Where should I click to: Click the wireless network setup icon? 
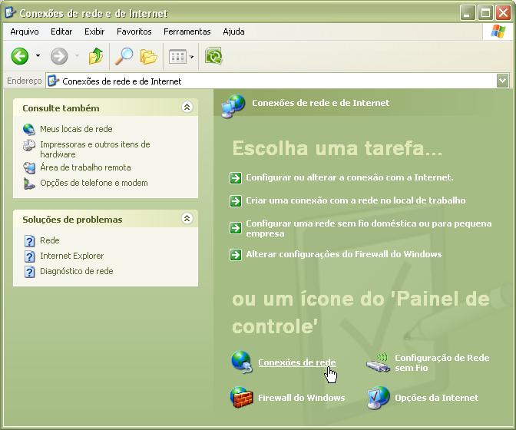[378, 362]
